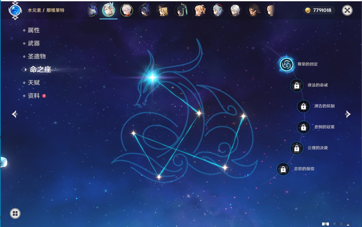The image size is (362, 227).
Task: Click the 忿怒的报偿 label text
Action: [x=304, y=169]
